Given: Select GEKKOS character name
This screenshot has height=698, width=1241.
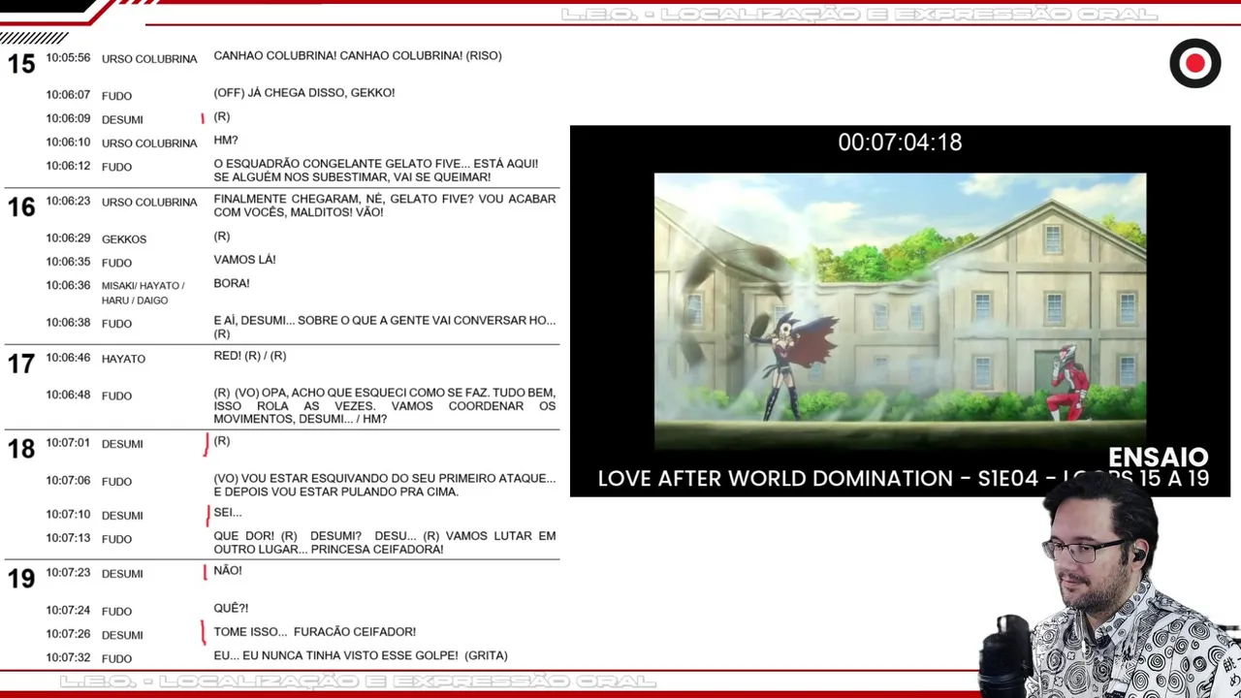Looking at the screenshot, I should click(x=124, y=239).
